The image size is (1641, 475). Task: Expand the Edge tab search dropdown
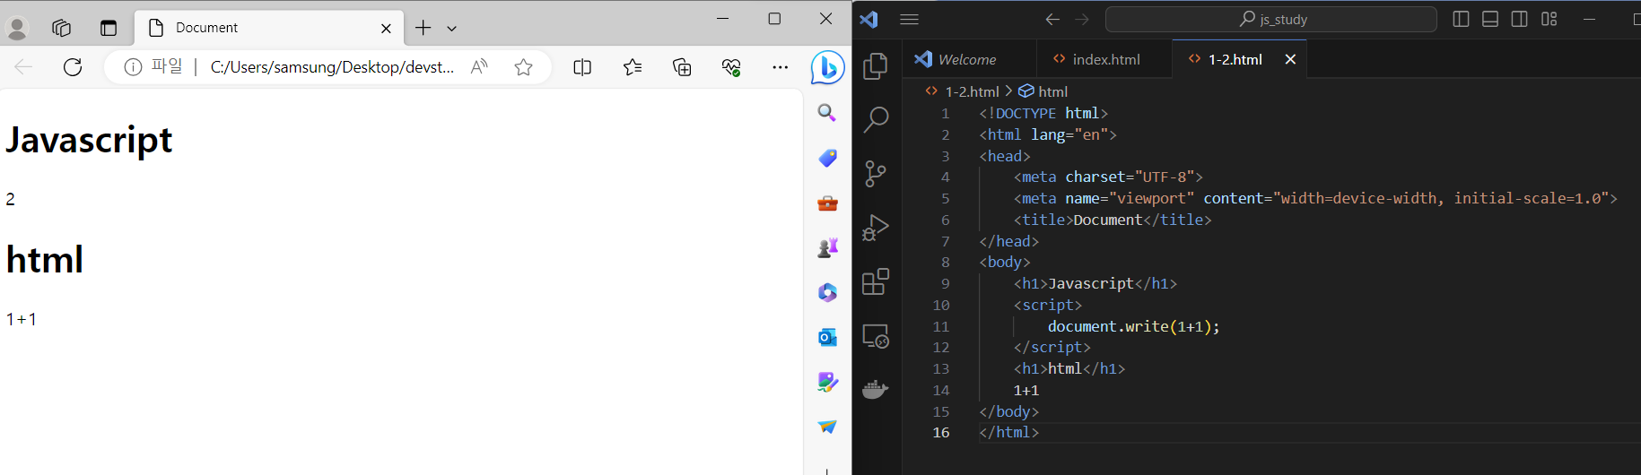[x=452, y=29]
